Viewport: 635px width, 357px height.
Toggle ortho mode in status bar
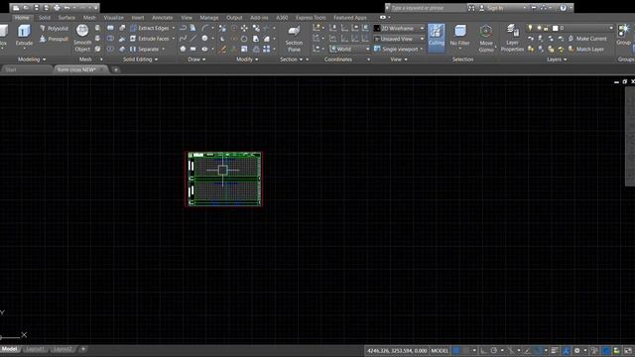pos(484,350)
